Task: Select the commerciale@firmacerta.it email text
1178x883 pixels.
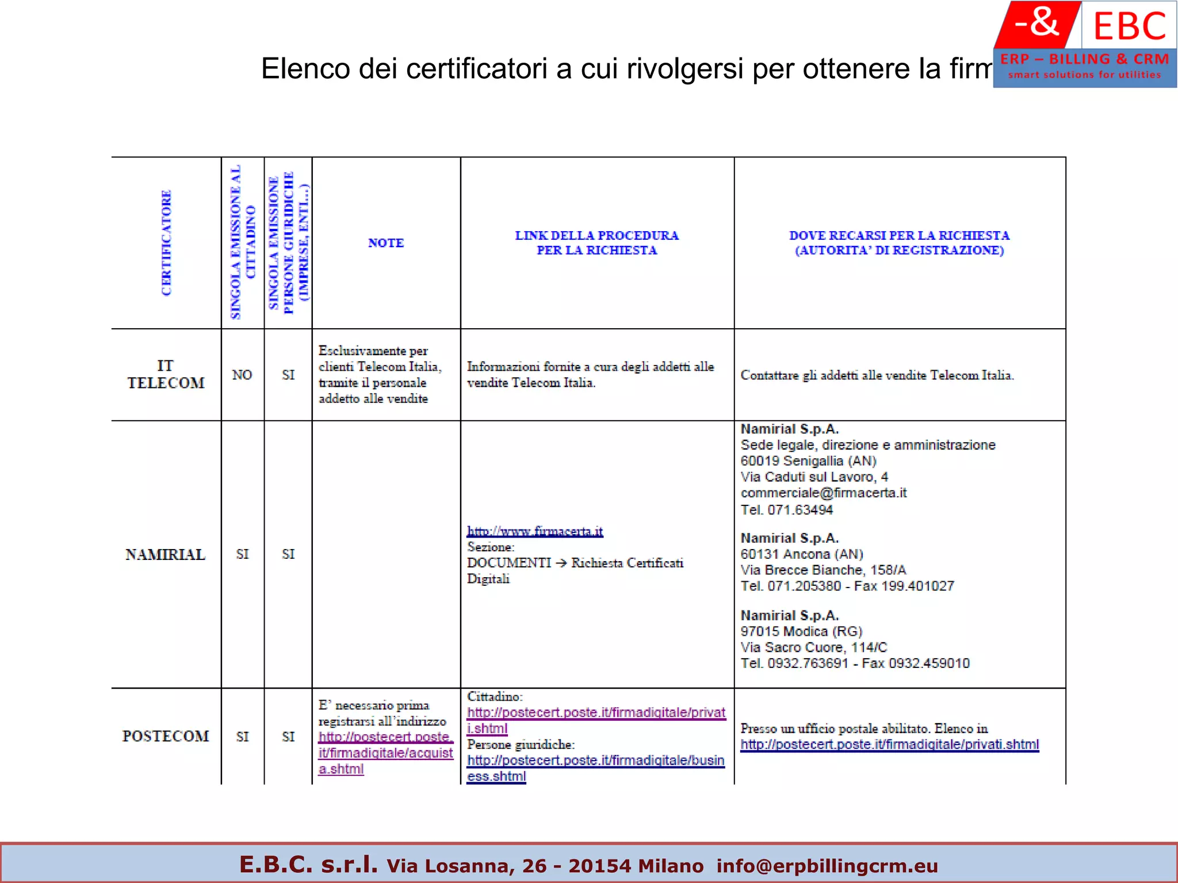Action: click(x=824, y=493)
